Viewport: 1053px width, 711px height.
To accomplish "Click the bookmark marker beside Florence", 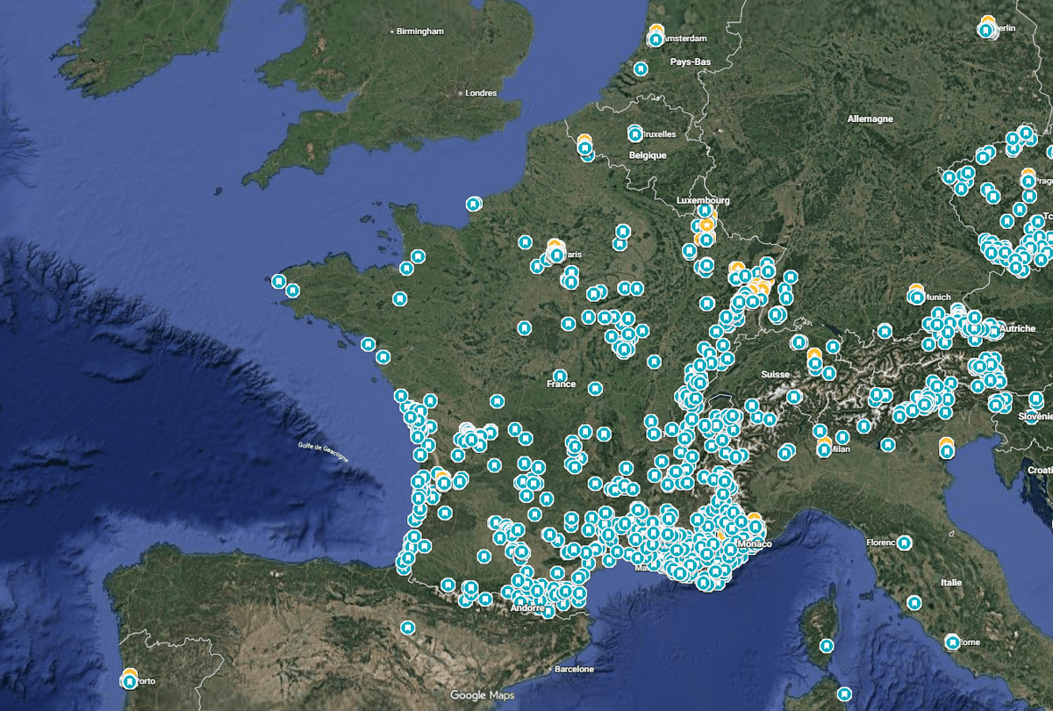I will 903,542.
